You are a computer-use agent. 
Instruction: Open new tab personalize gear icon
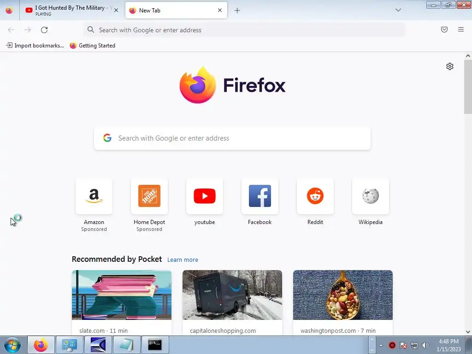(x=450, y=66)
